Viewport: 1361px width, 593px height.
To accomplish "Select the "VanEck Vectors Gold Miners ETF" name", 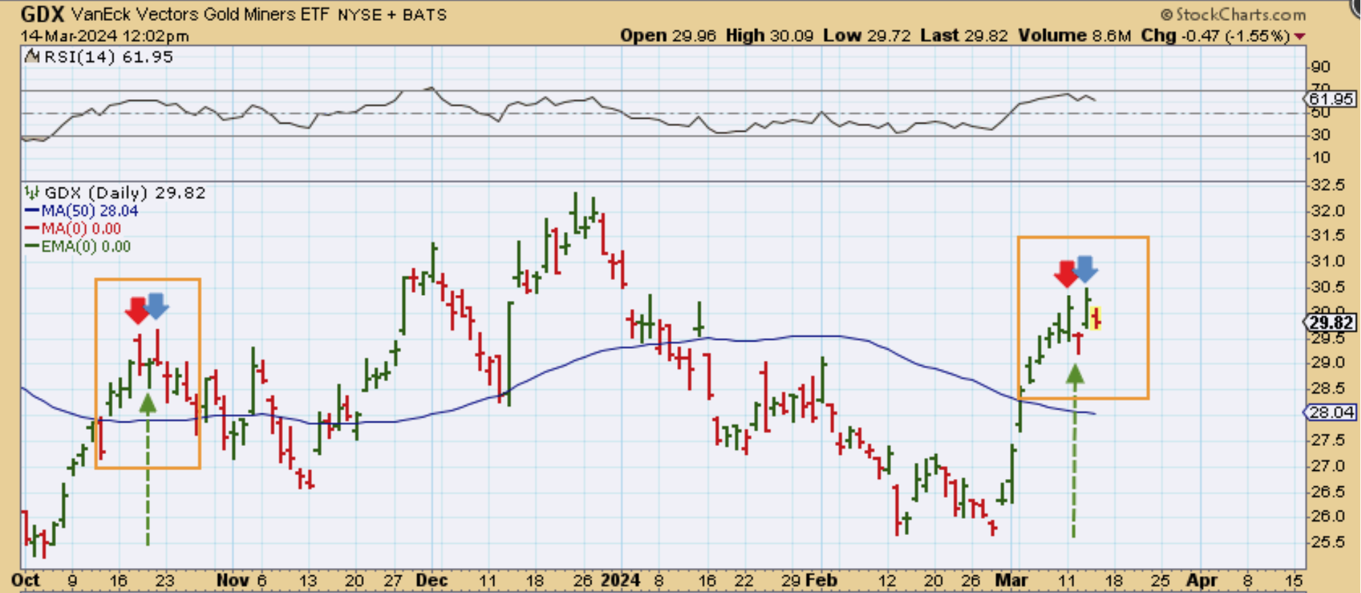I will (x=200, y=14).
